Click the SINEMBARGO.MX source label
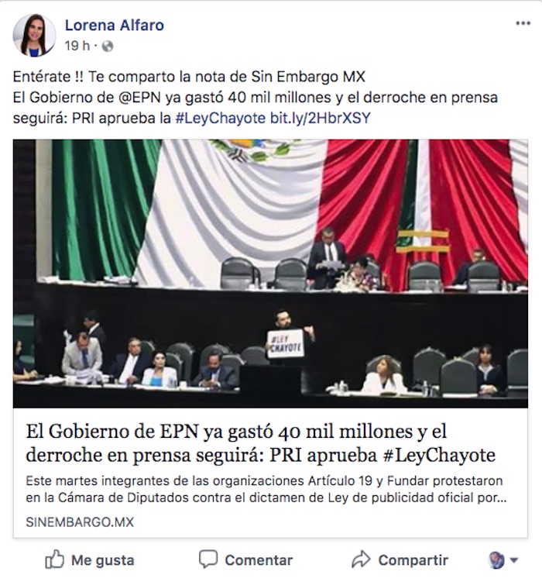The image size is (542, 582). pos(80,522)
